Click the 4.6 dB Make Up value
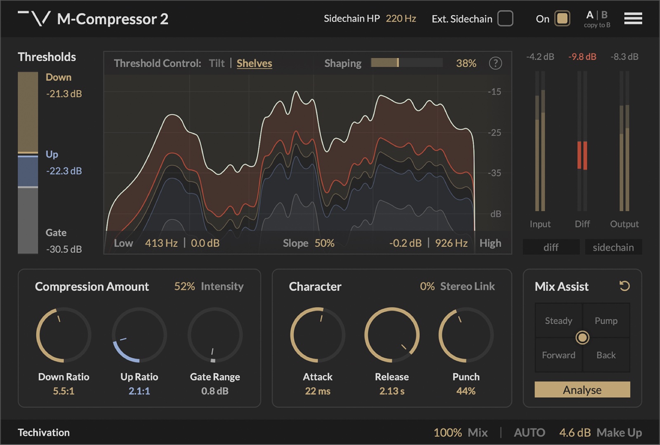Image resolution: width=660 pixels, height=445 pixels. [575, 432]
